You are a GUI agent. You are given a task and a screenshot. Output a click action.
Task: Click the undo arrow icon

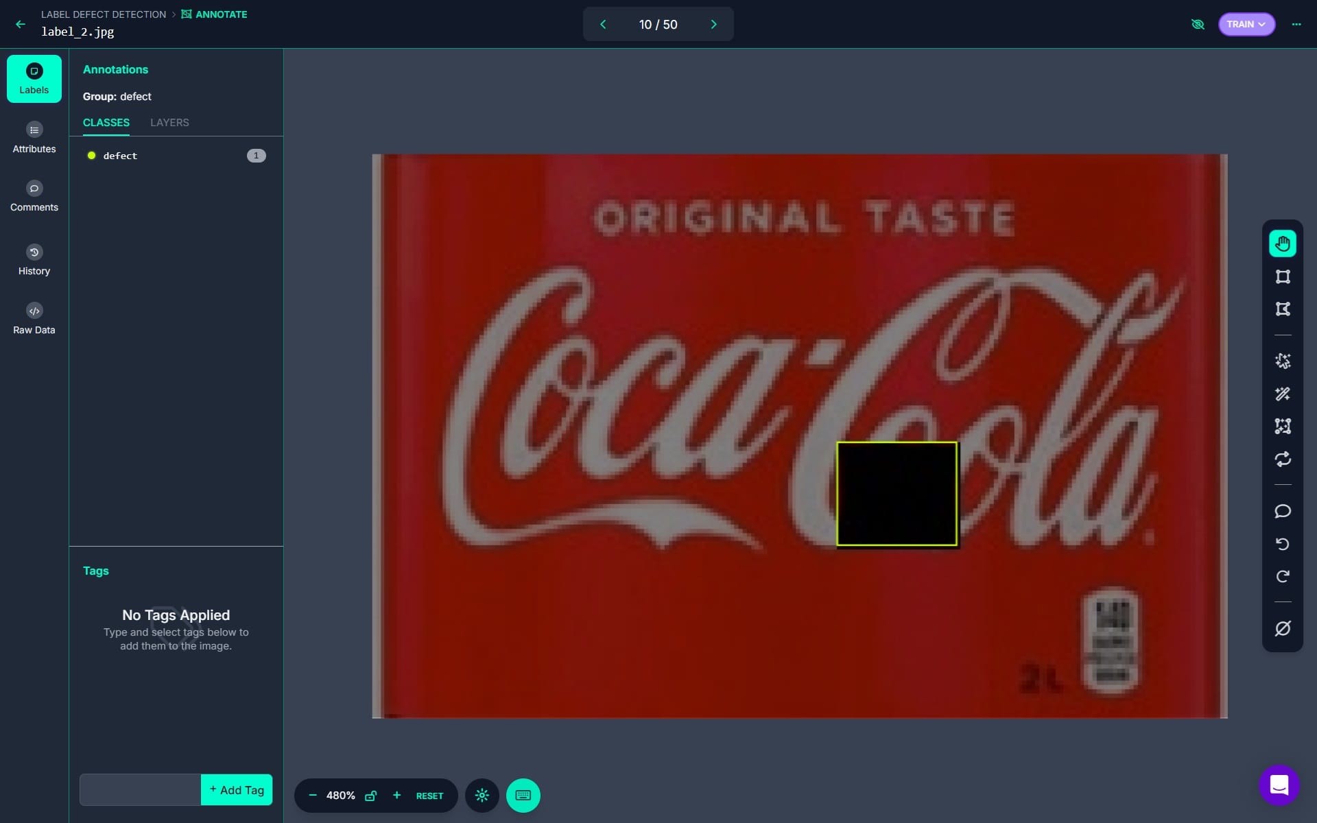(x=1283, y=544)
